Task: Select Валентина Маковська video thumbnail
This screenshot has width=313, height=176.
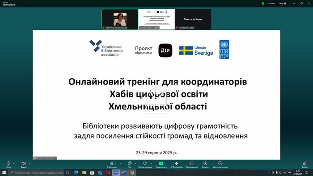Action: click(x=120, y=19)
